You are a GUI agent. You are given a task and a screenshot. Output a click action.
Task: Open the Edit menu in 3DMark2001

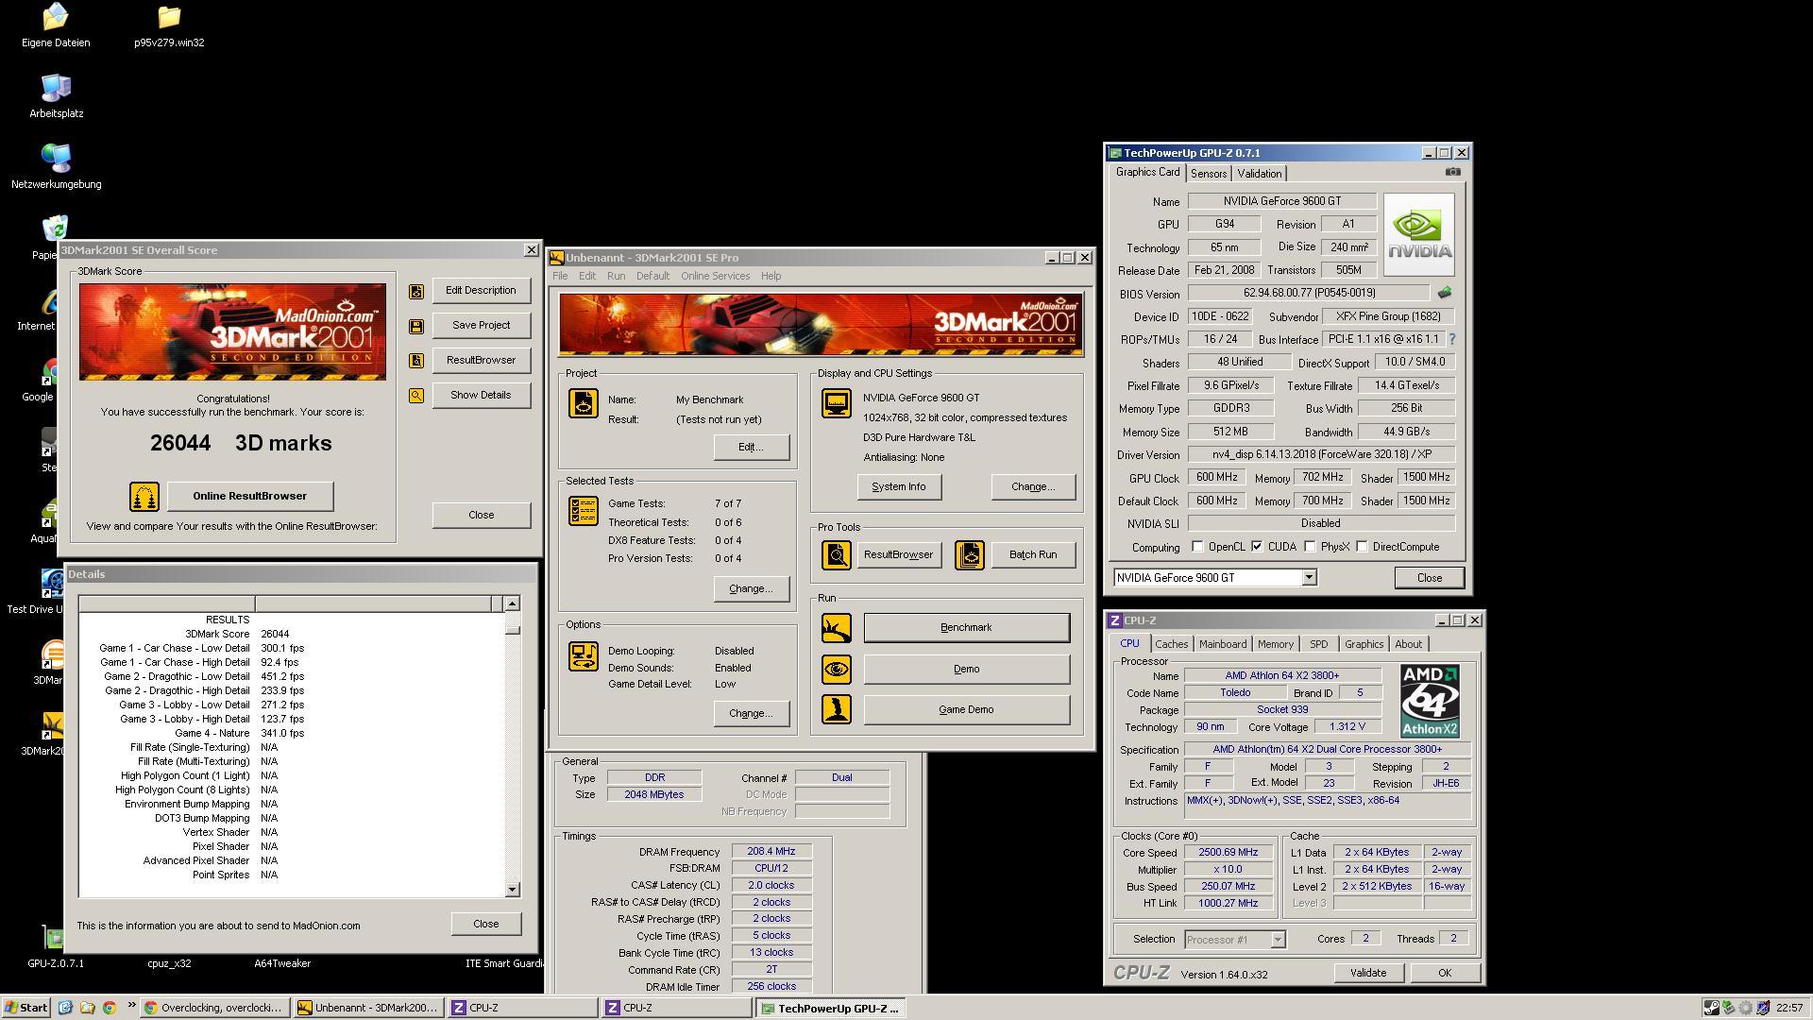(587, 277)
